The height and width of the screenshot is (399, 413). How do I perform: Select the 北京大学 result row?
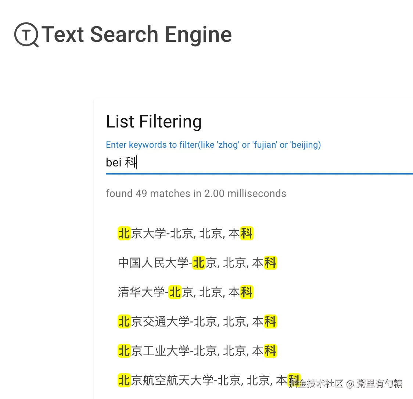(185, 233)
